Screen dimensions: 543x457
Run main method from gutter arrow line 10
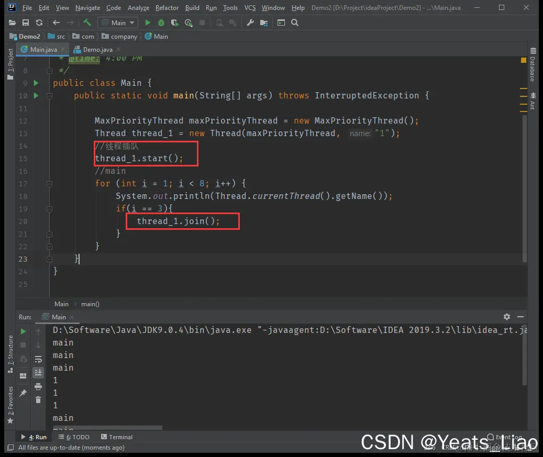(36, 96)
